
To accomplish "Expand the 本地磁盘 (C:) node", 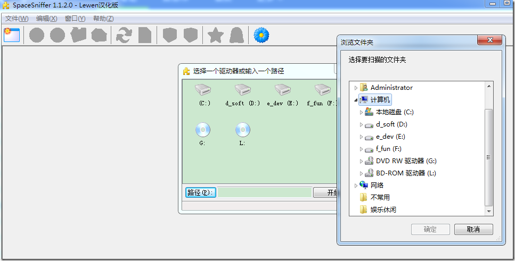I will (x=361, y=113).
